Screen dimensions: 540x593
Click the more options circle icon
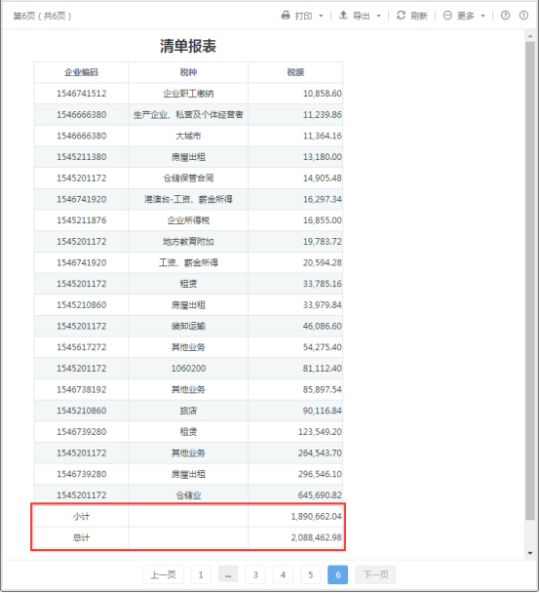pos(447,16)
